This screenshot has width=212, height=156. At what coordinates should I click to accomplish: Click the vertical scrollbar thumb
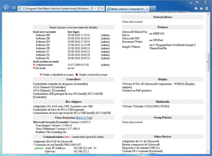(x=208, y=62)
